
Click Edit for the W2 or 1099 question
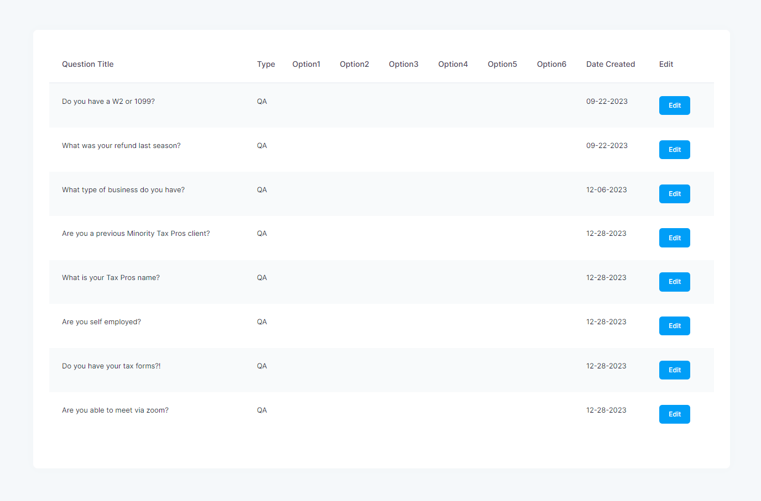pyautogui.click(x=674, y=106)
